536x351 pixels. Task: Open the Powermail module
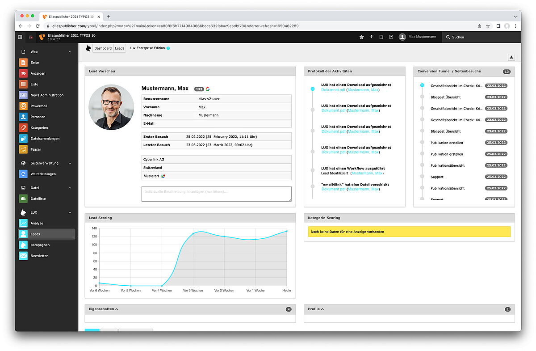[x=38, y=106]
